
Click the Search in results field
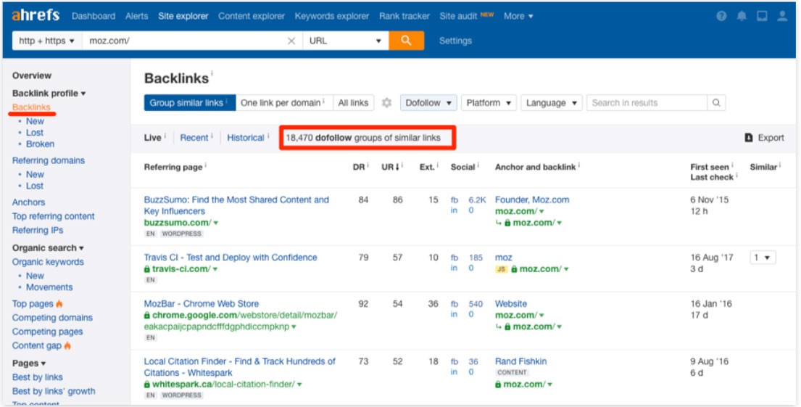tap(646, 103)
